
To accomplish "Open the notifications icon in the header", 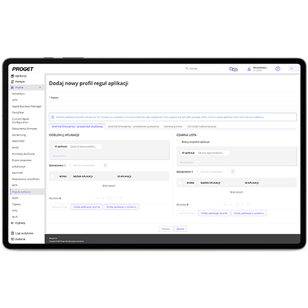I will (x=233, y=69).
